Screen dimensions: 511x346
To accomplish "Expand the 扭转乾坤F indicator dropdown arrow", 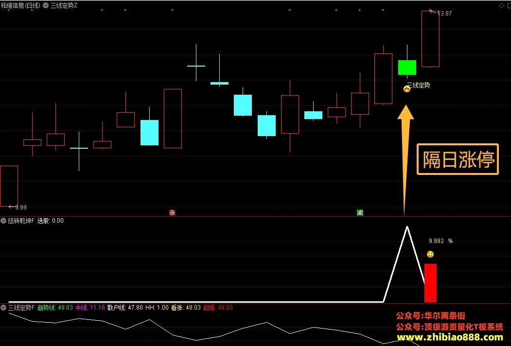I will (3, 221).
